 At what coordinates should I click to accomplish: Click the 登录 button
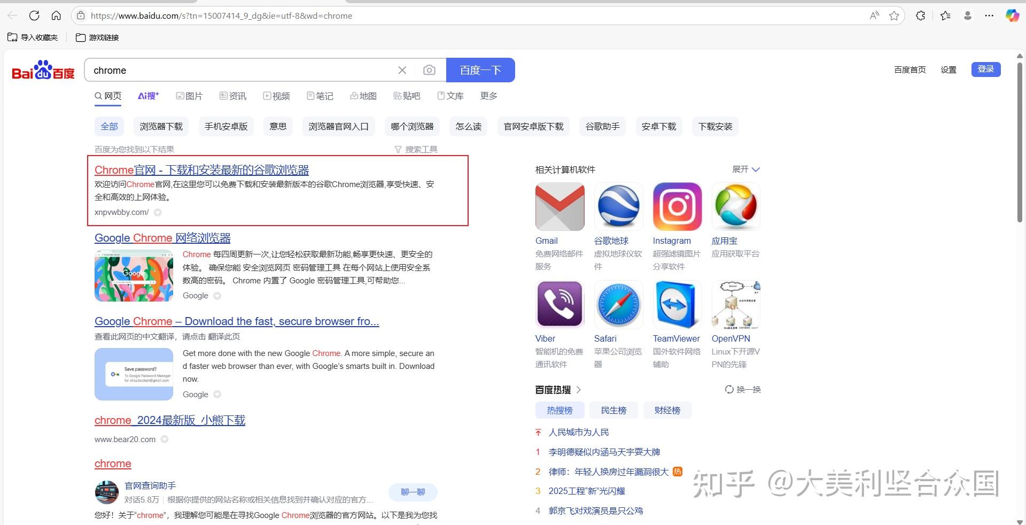[986, 69]
